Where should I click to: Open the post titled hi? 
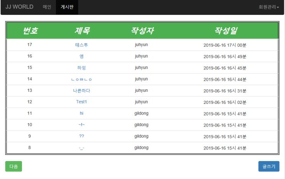click(81, 113)
